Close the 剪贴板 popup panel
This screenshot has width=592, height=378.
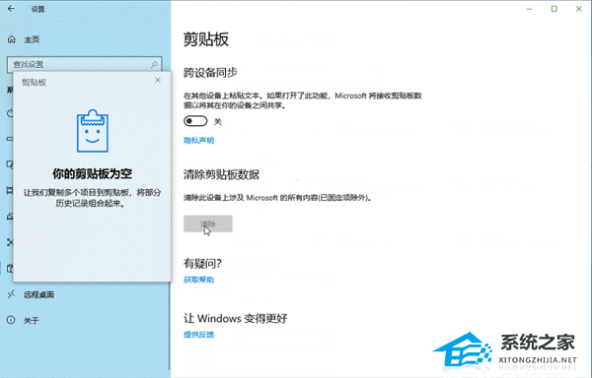tap(158, 80)
